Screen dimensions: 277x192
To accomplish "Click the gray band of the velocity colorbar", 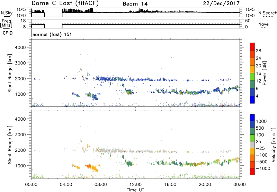I will (252, 145).
